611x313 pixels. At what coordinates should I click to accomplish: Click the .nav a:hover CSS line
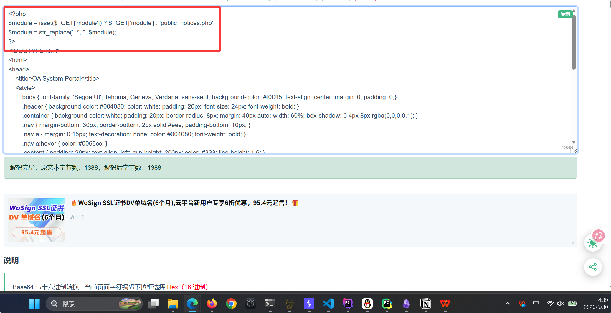[x=65, y=144]
